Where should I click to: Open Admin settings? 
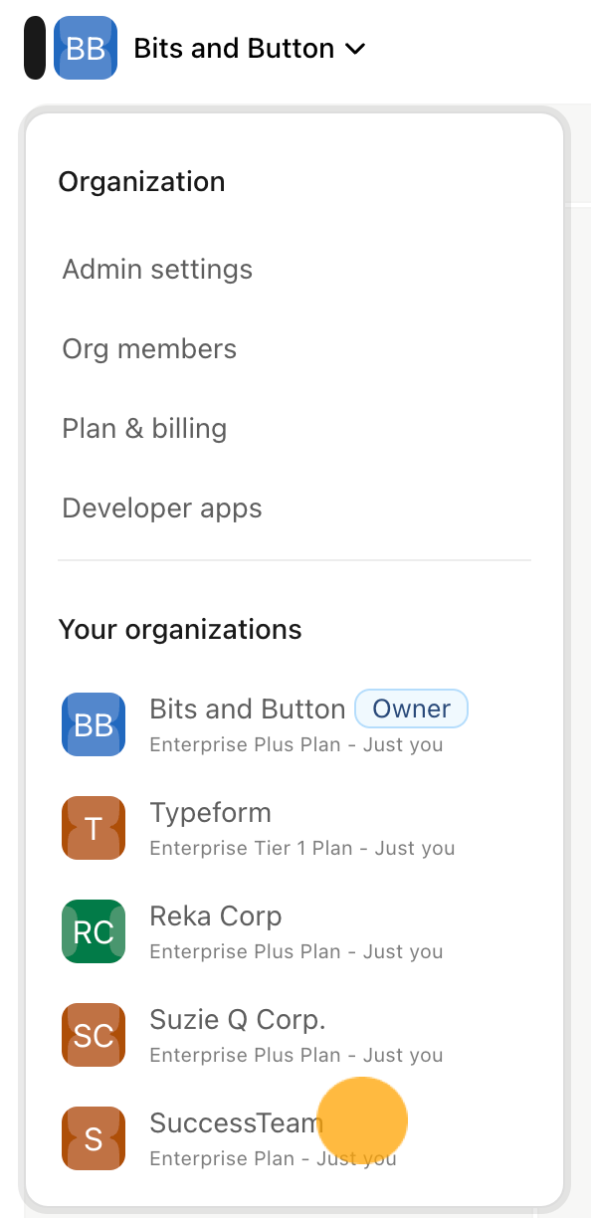(157, 269)
